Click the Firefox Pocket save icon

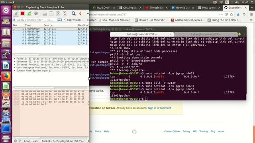(x=226, y=14)
